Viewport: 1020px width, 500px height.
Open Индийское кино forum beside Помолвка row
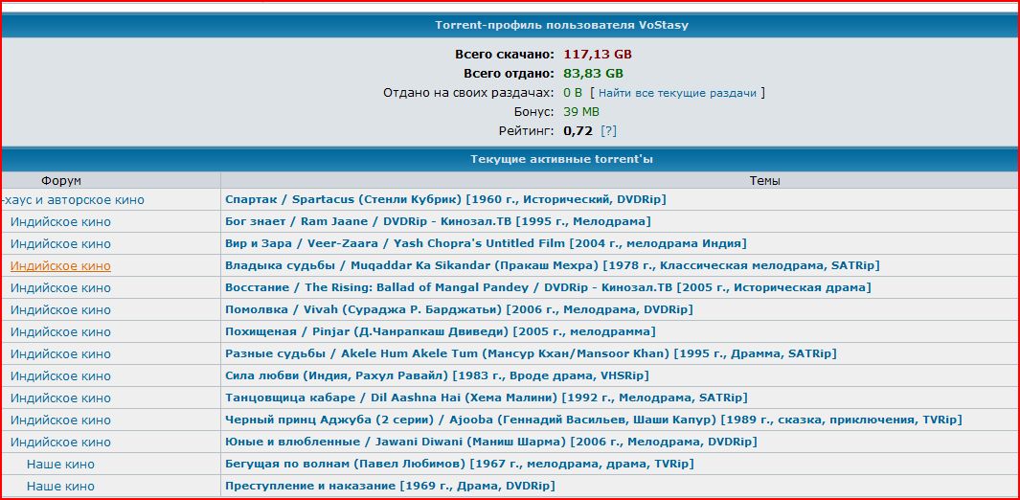coord(60,310)
